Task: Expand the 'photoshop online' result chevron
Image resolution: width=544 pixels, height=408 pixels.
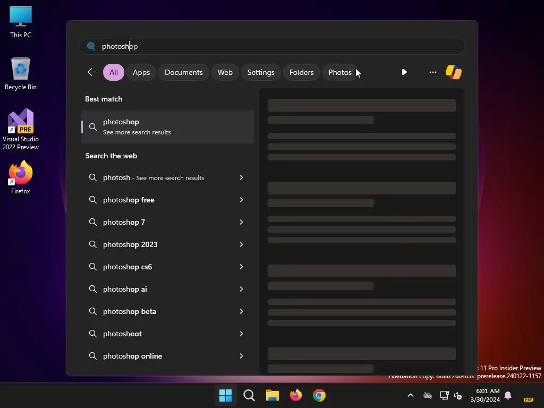Action: (242, 356)
